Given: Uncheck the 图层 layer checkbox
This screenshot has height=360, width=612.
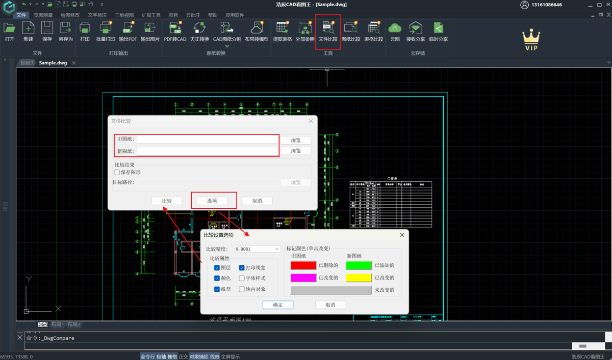Looking at the screenshot, I should (x=217, y=268).
